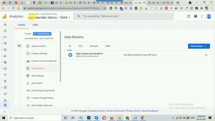Open Google apps grid icon
The image size is (215, 121).
coord(189,16)
